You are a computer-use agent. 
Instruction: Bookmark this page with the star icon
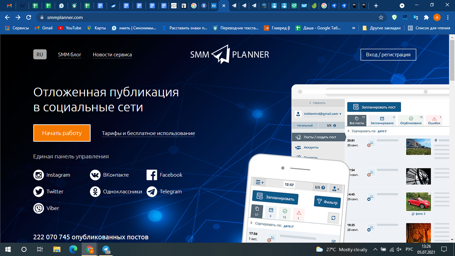click(x=381, y=17)
